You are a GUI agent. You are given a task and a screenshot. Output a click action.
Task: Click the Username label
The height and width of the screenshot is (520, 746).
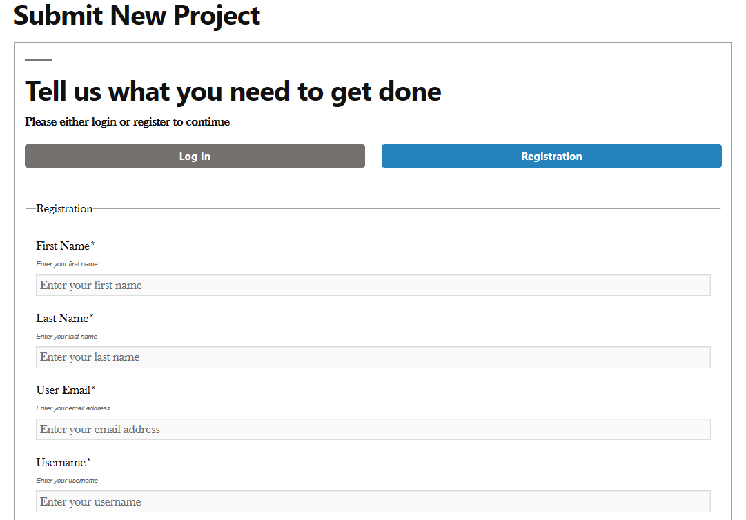click(x=61, y=463)
